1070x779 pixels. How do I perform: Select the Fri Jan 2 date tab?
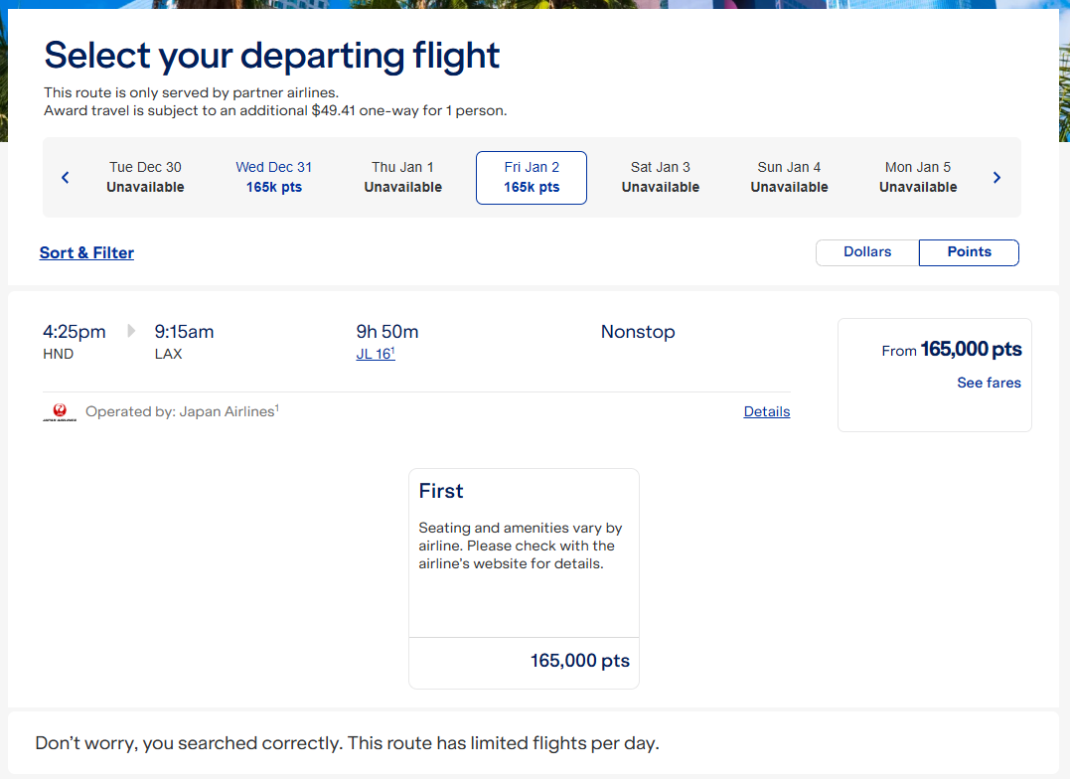[x=532, y=178]
